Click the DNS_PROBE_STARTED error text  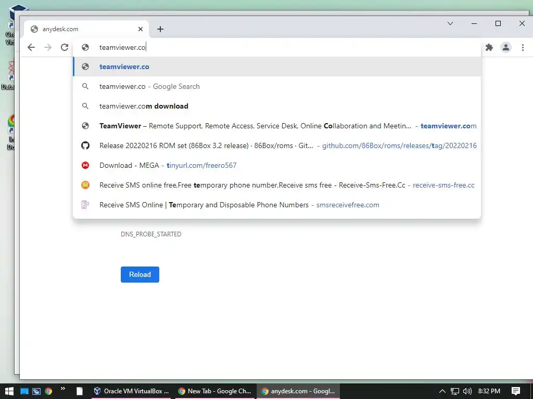(x=151, y=234)
